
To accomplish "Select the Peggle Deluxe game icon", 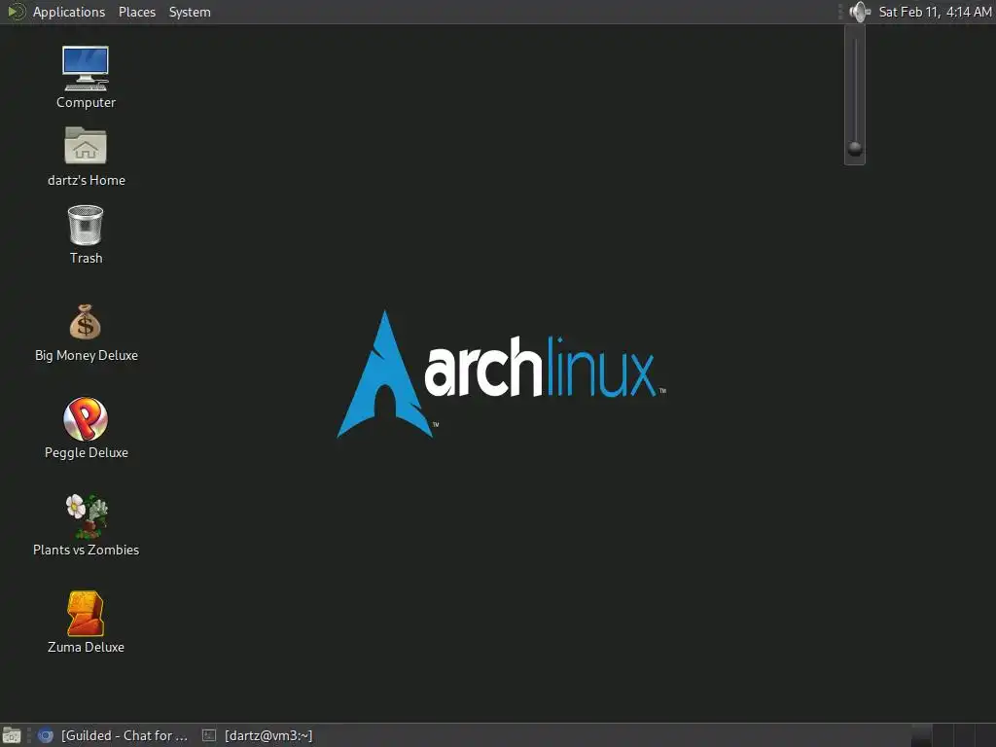I will (x=86, y=419).
